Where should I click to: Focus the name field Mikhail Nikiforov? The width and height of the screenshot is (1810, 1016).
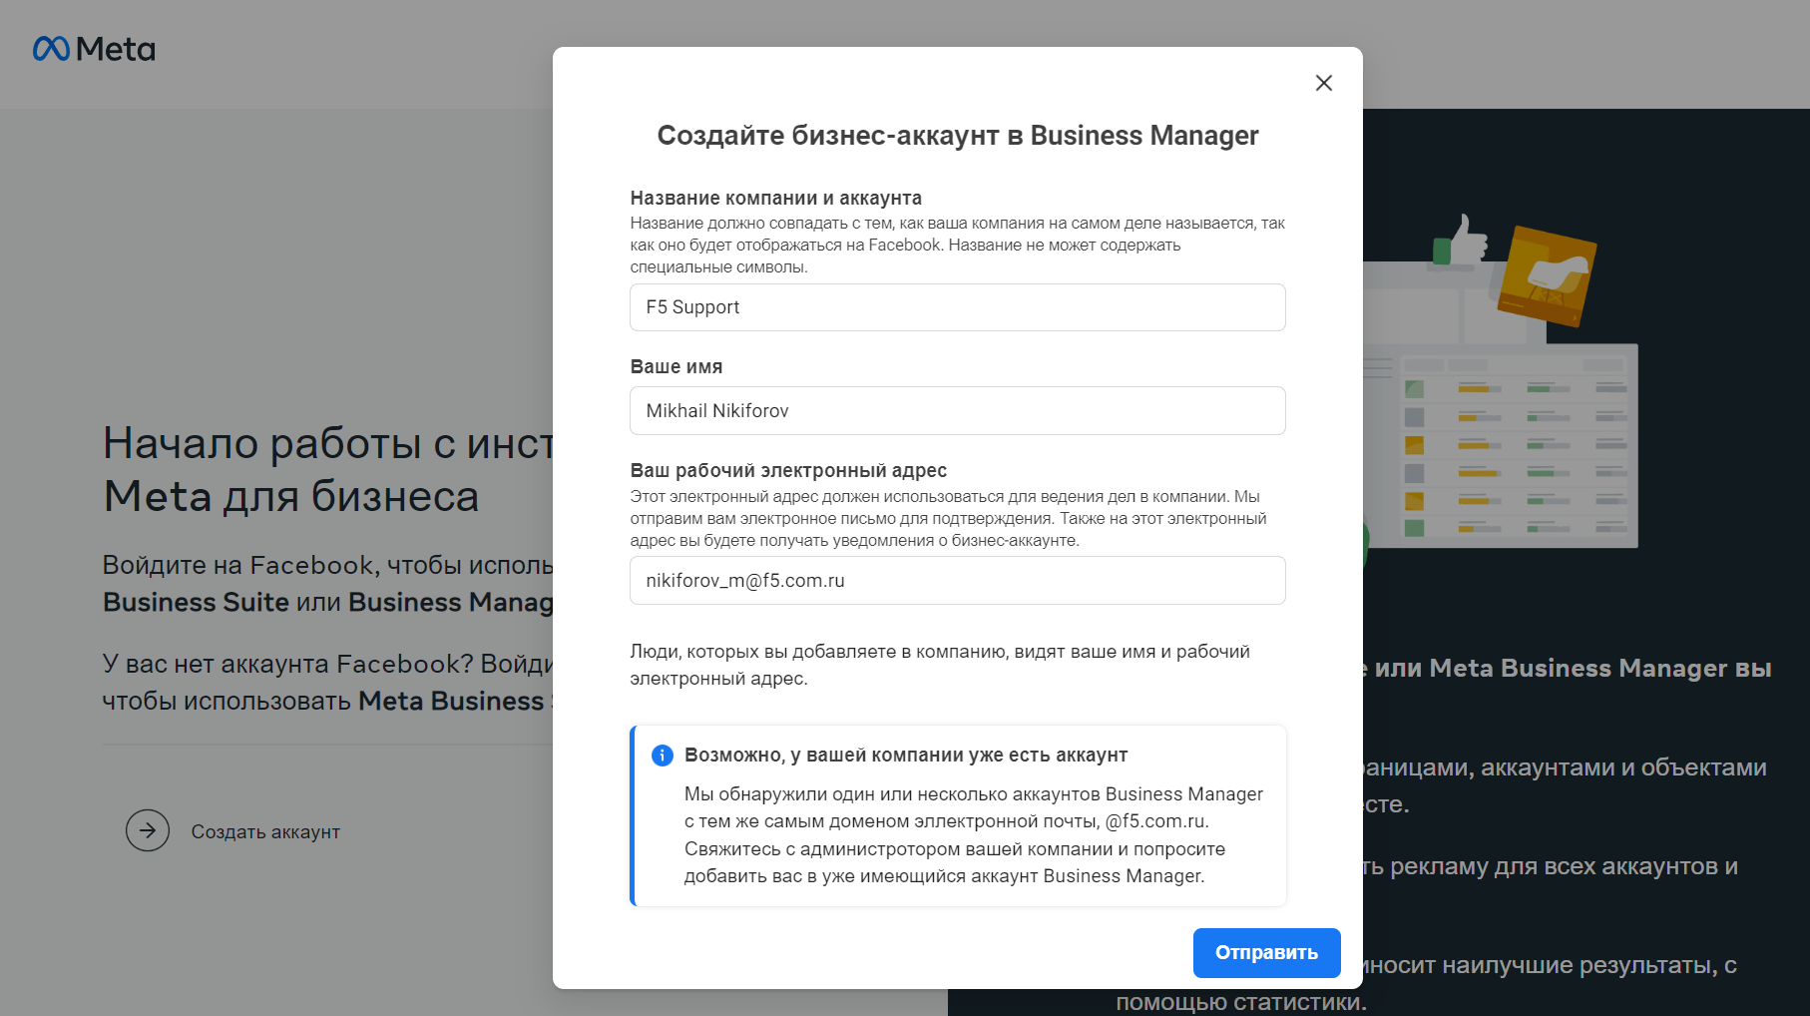[957, 411]
